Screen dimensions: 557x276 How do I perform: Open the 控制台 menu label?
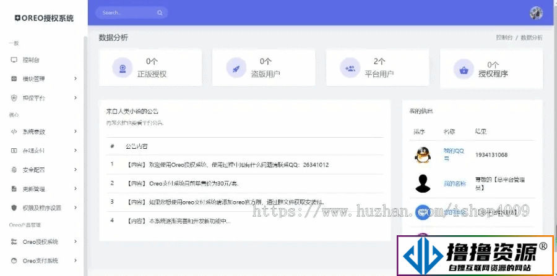coord(31,60)
